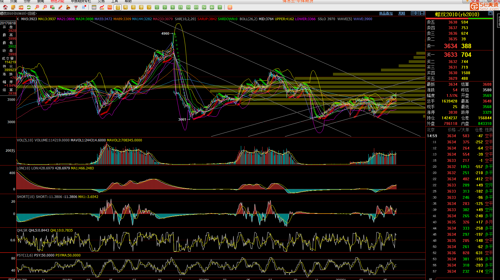Click the 卖一 ask price 3634
This screenshot has height=280, width=500.
(x=451, y=46)
